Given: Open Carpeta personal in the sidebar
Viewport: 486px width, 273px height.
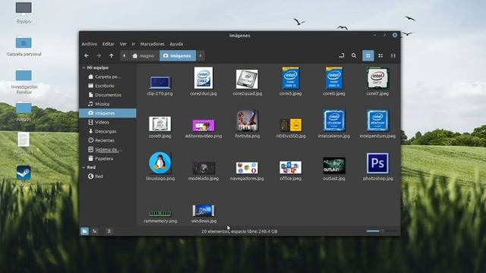Looking at the screenshot, I should pos(108,77).
